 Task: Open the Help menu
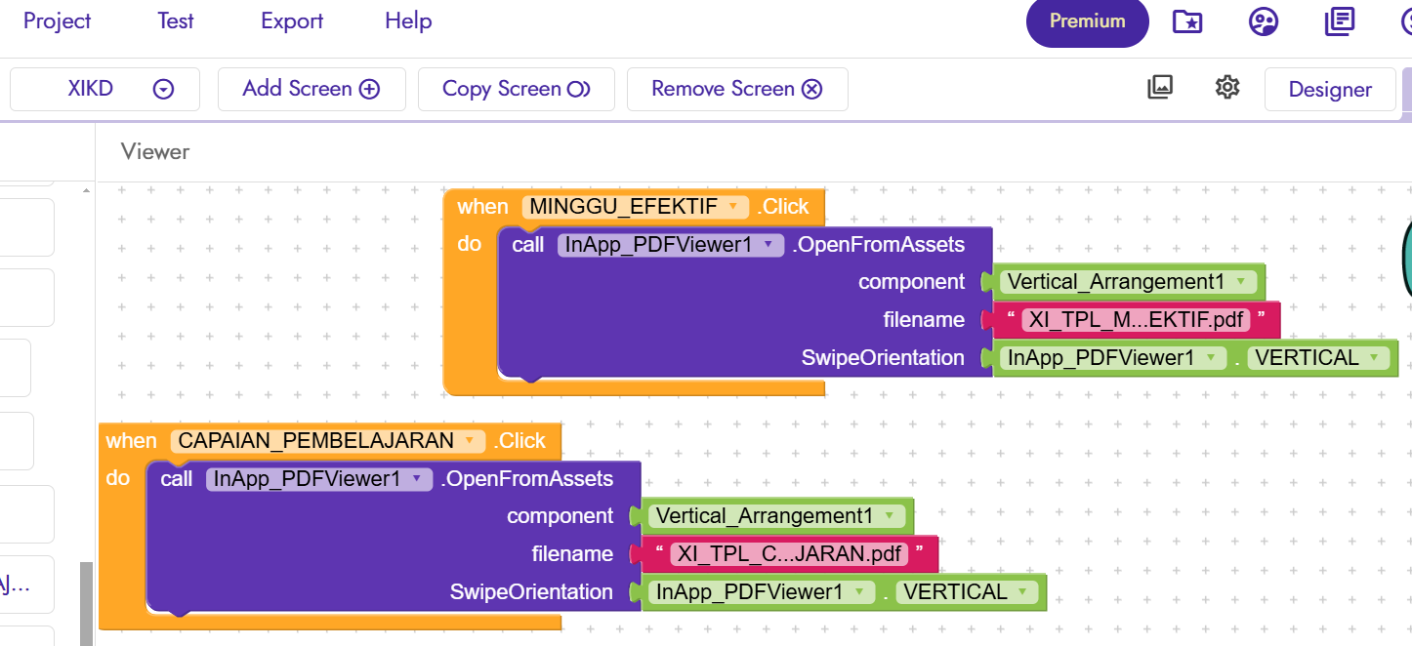tap(408, 20)
